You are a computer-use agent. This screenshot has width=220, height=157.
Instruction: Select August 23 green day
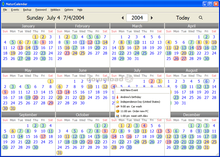pos(176,98)
